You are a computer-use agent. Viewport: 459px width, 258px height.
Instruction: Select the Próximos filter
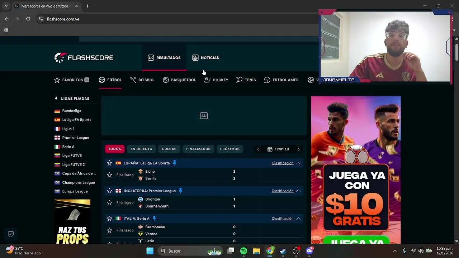click(230, 149)
